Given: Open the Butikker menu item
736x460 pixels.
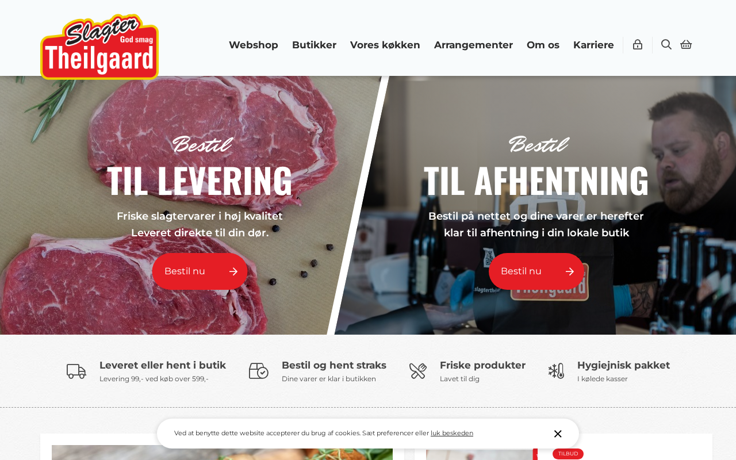Looking at the screenshot, I should tap(314, 45).
